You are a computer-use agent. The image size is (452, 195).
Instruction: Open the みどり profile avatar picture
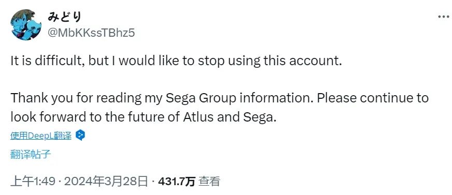pyautogui.click(x=26, y=25)
